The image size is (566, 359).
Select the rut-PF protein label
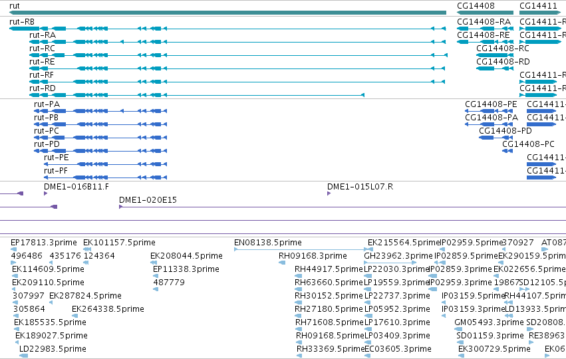56,171
